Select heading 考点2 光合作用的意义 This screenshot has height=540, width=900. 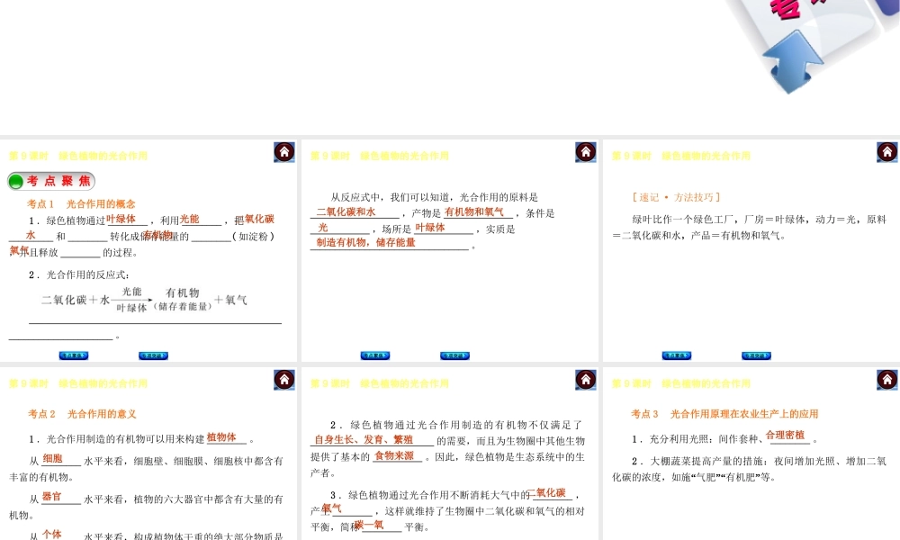[82, 414]
